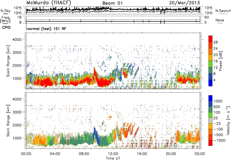The height and width of the screenshot is (160, 231).
Task: Click the 4000 tick on power panel axis
Action: click(17, 40)
